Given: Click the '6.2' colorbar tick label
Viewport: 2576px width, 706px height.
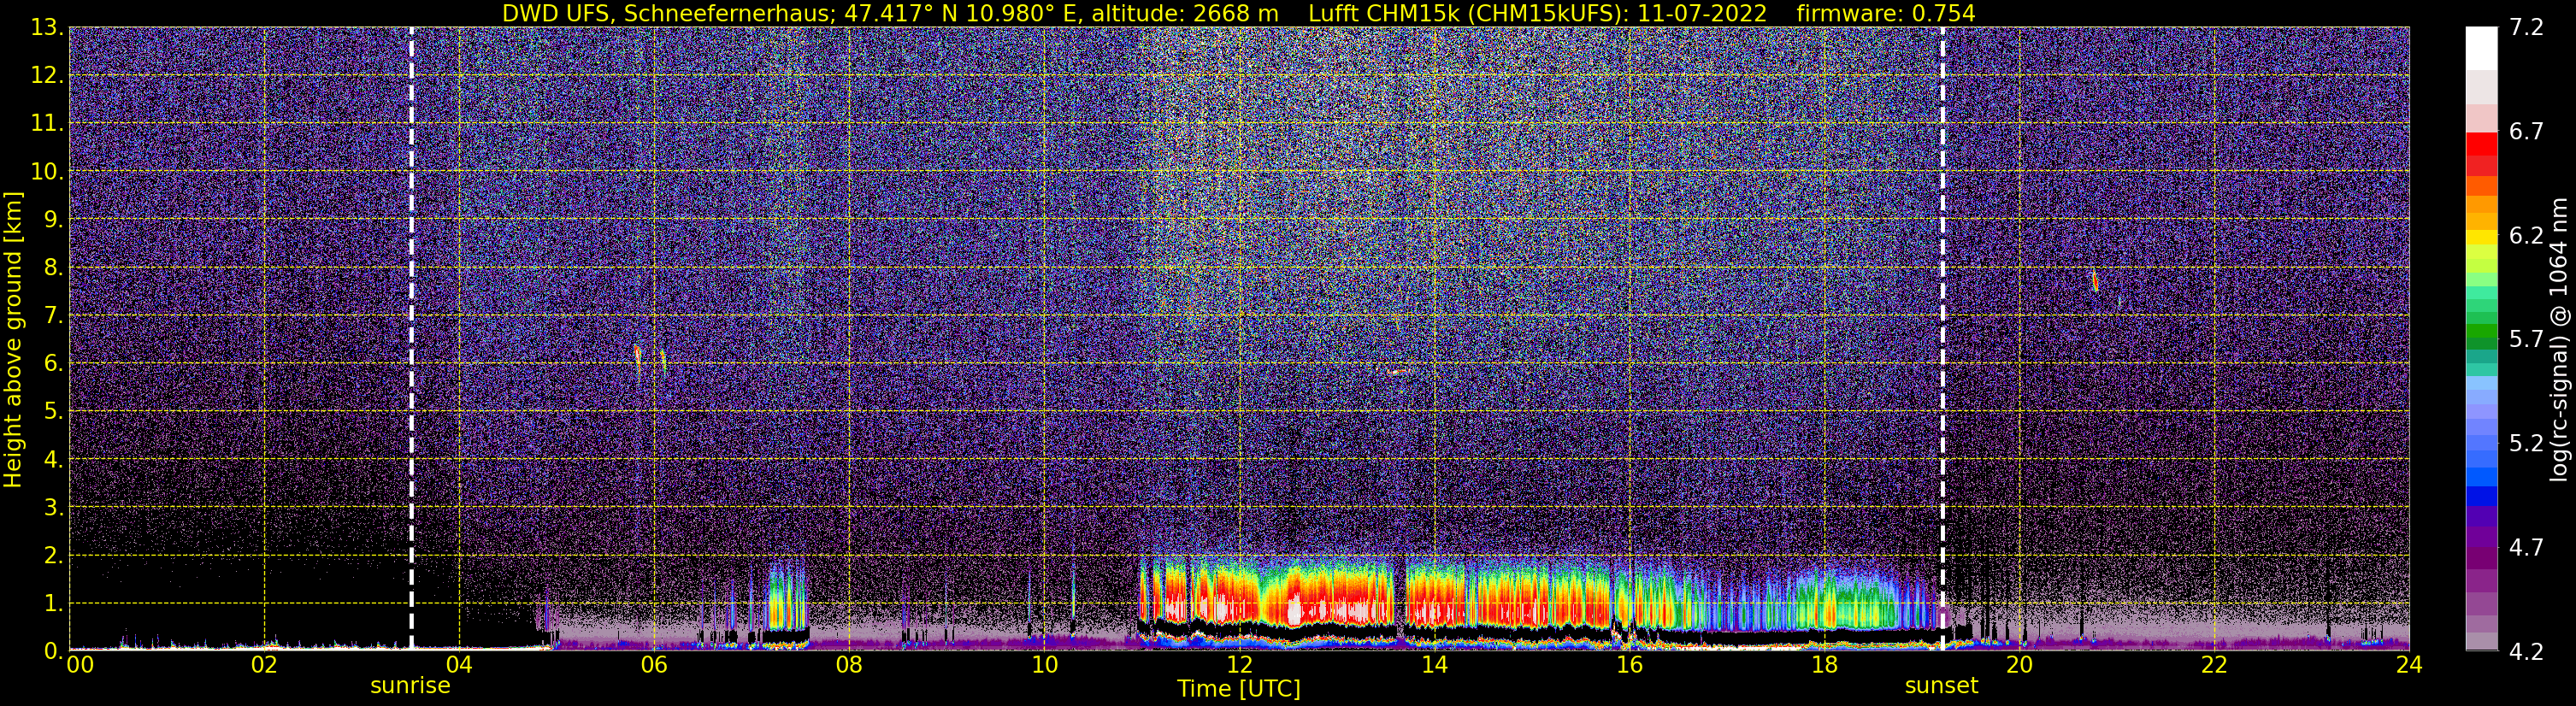Looking at the screenshot, I should click(2526, 236).
